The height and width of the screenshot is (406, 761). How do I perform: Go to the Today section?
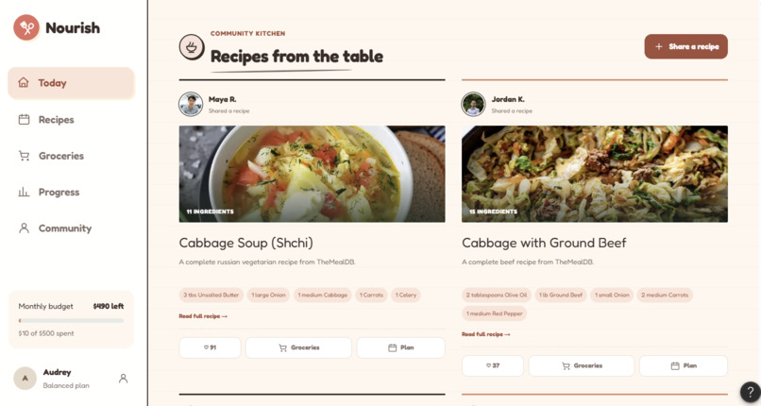tap(71, 83)
